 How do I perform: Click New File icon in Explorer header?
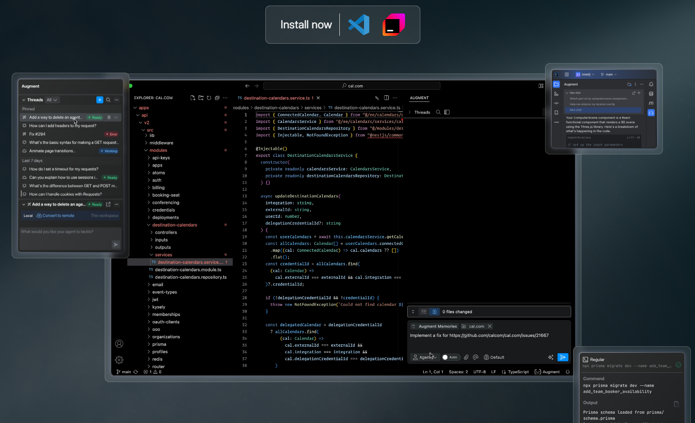tap(193, 98)
